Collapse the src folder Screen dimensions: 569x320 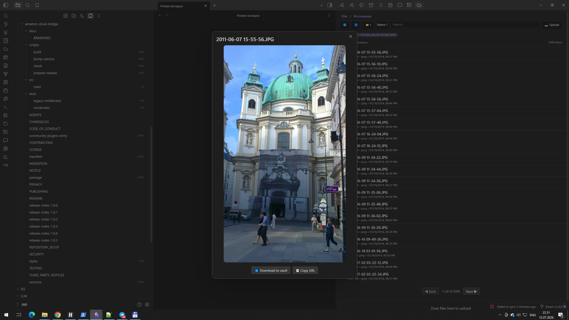click(x=26, y=80)
